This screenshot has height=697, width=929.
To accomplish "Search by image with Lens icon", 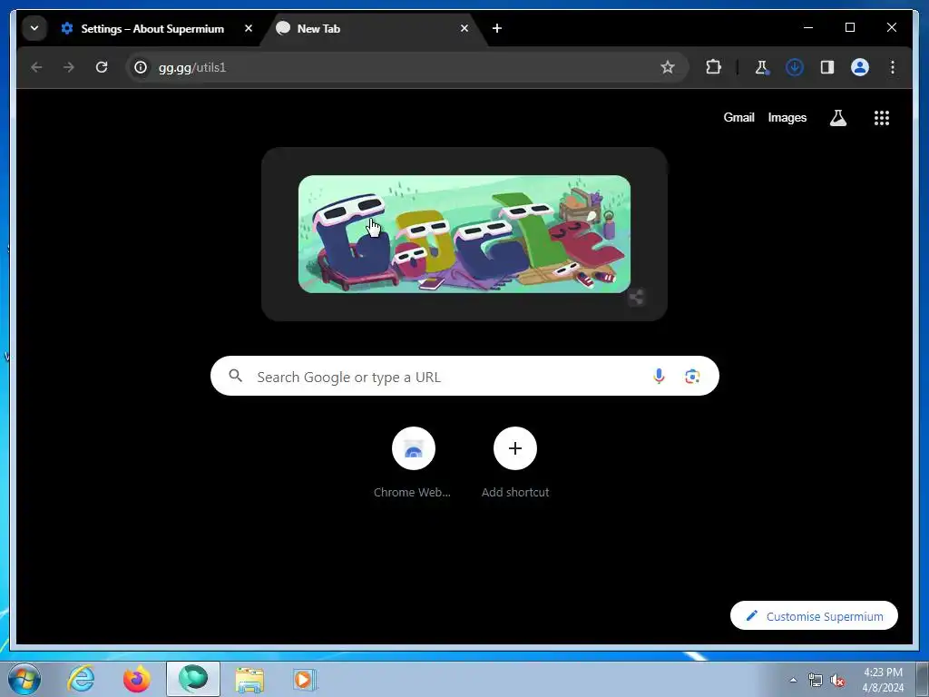I will coord(692,377).
